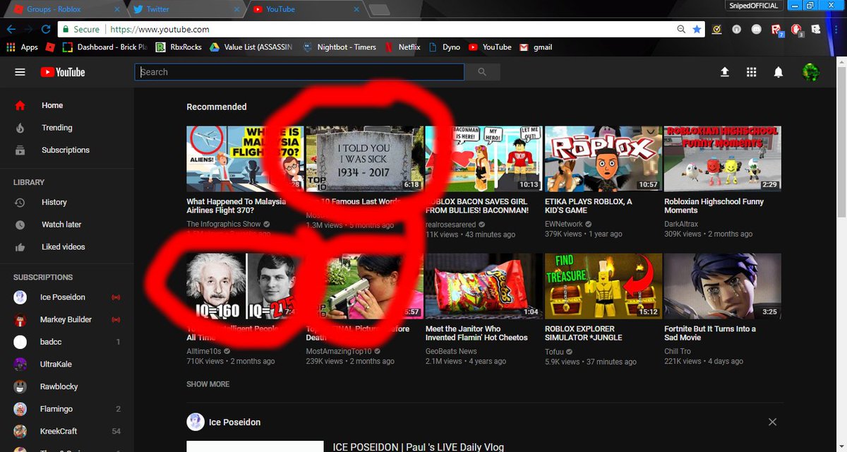This screenshot has width=847, height=452.
Task: Open the Flamin' Hot Cheetos video thumbnail
Action: pyautogui.click(x=484, y=286)
